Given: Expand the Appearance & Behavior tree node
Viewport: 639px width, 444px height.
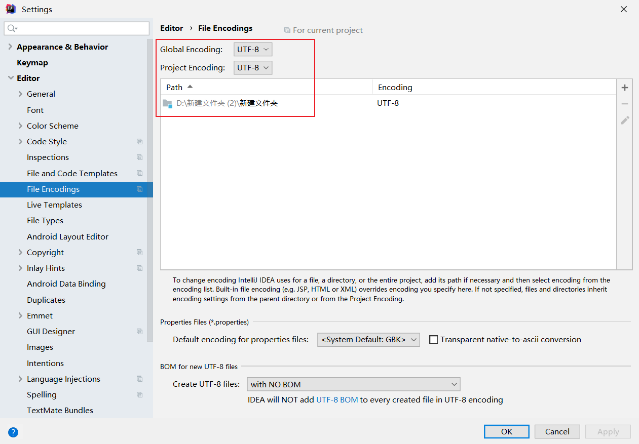Looking at the screenshot, I should click(11, 47).
